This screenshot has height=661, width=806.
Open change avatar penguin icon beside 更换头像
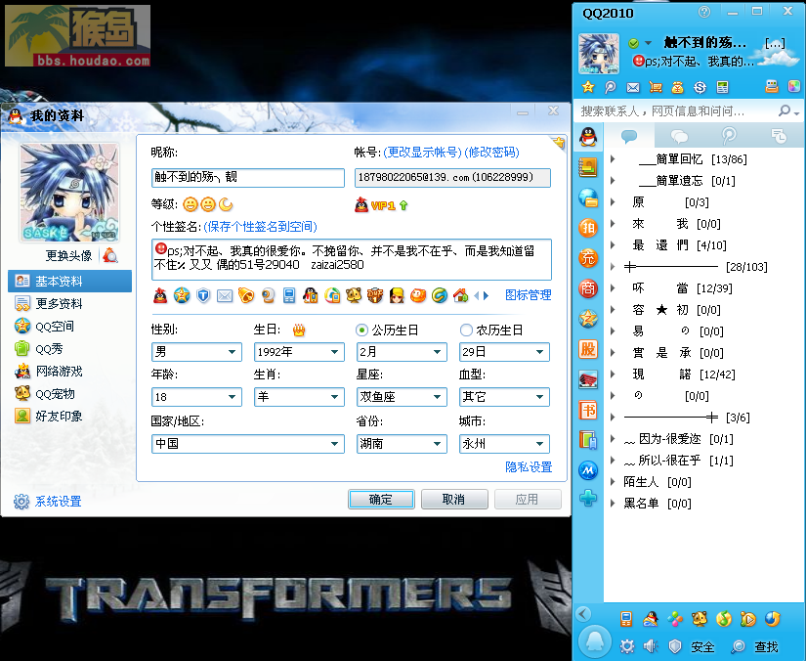(x=110, y=255)
